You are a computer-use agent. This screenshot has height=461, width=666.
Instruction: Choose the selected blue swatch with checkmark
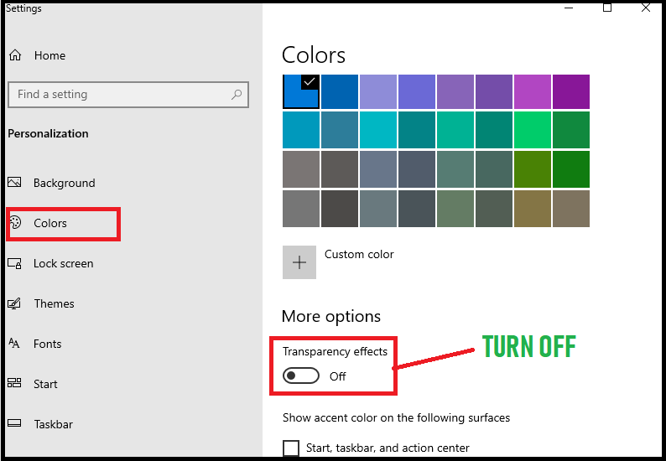301,91
